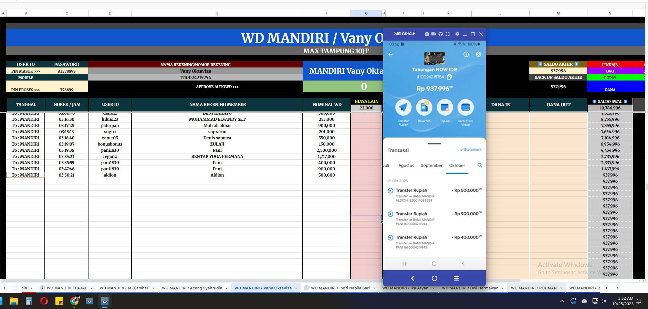Tap the Bayar/VA icon
Image resolution: width=648 pixels, height=309 pixels.
tap(424, 107)
